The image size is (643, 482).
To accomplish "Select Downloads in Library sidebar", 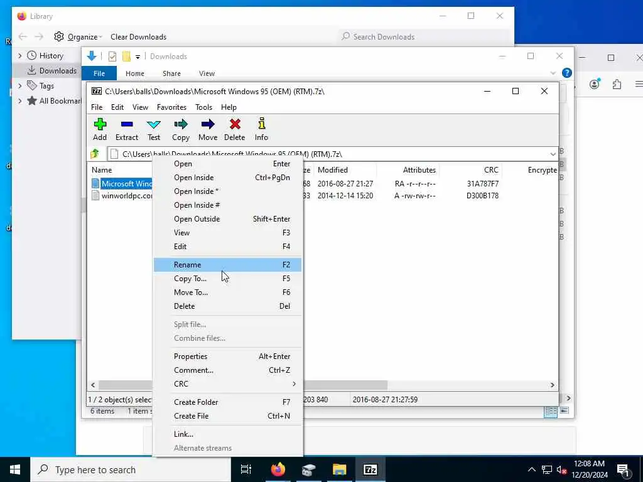I will tap(47, 70).
